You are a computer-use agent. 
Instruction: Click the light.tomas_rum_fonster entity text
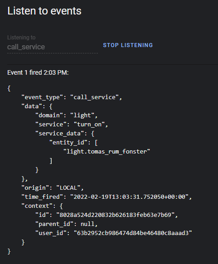(107, 152)
